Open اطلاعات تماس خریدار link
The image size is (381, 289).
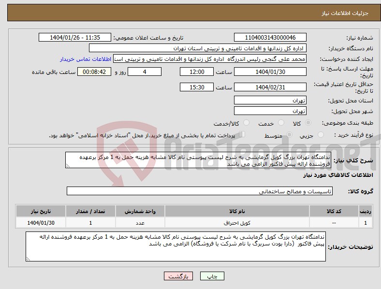coord(86,59)
